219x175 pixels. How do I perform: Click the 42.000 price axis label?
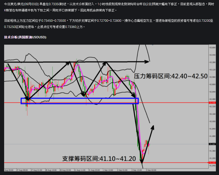tap(212, 121)
